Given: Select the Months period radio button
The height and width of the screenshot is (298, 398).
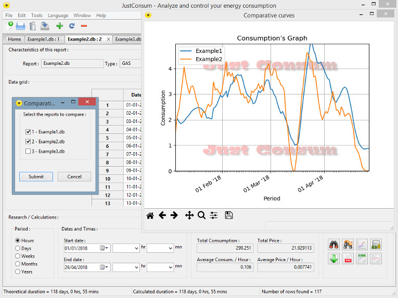Looking at the screenshot, I should 18,264.
